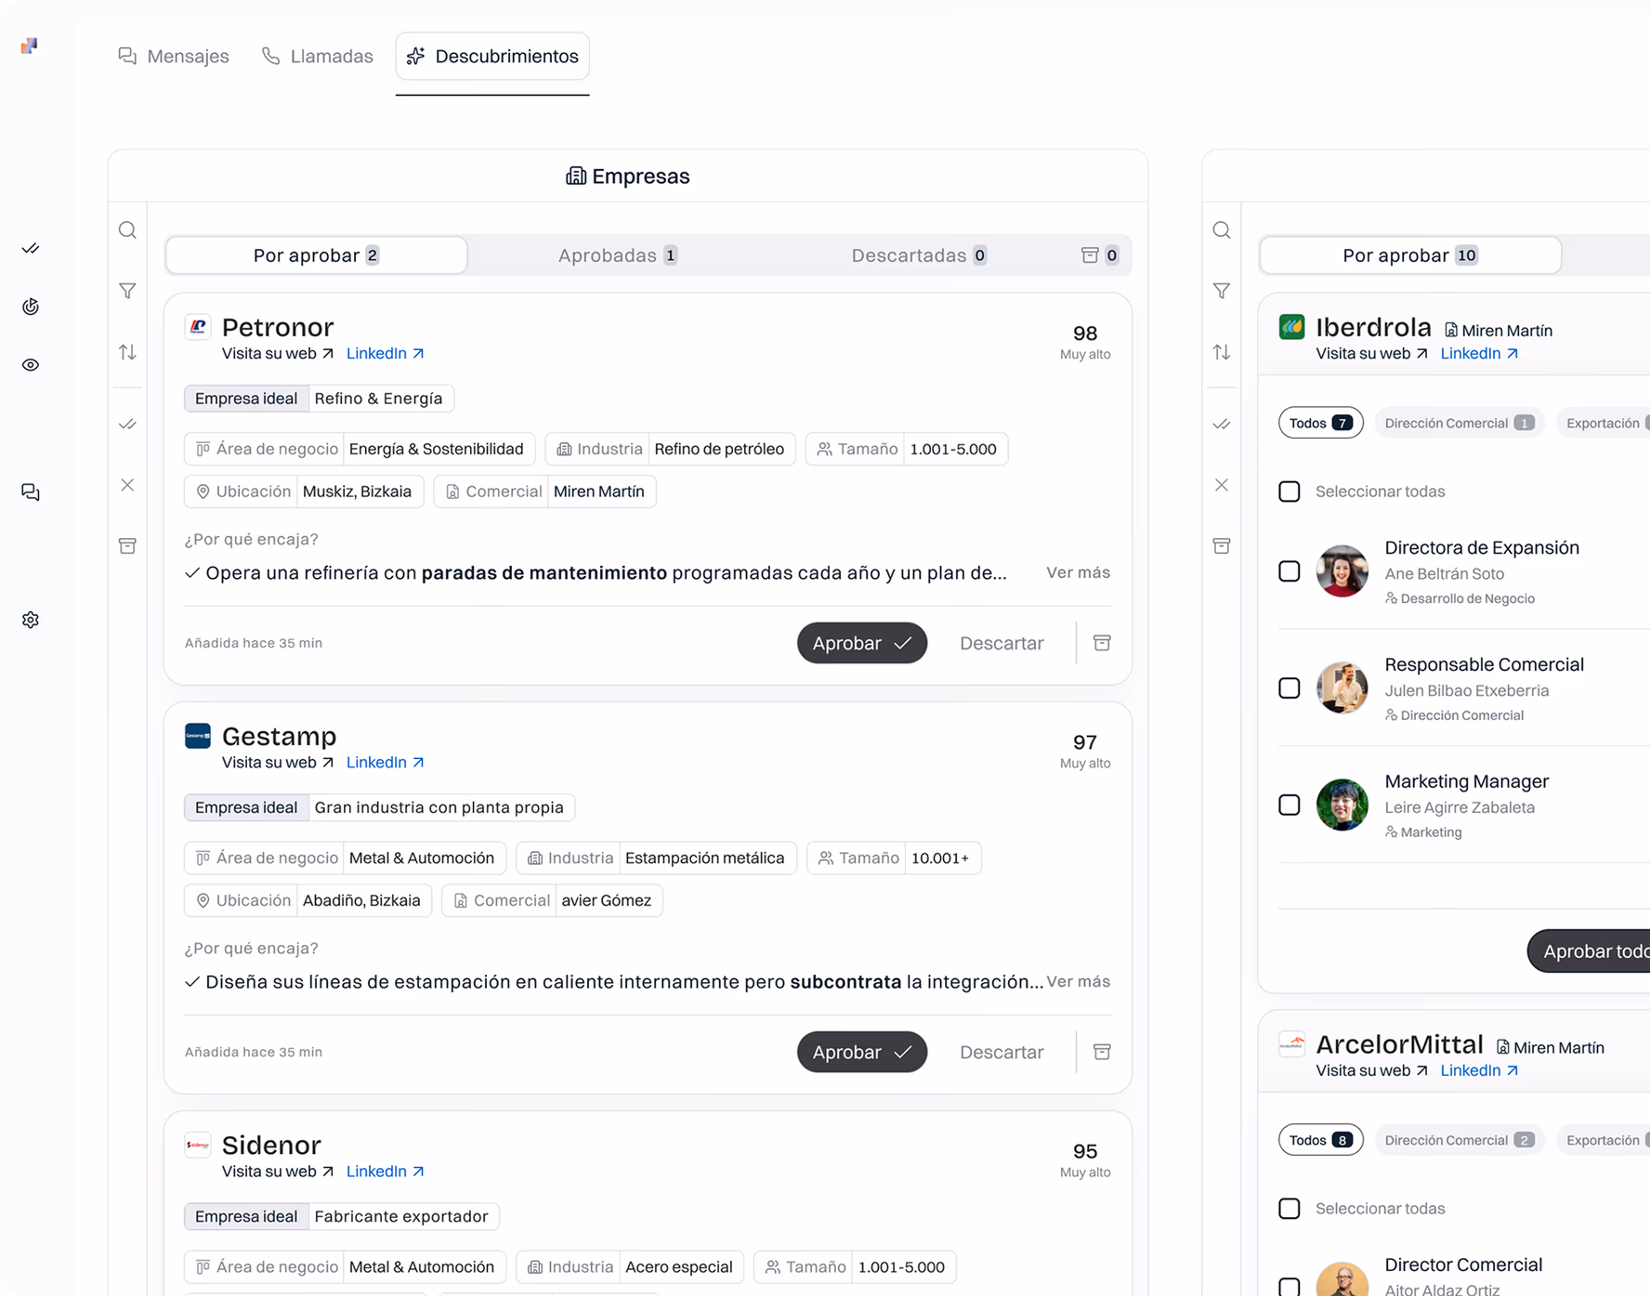Viewport: 1650px width, 1297px height.
Task: Click double-check approve icon in Empresas sidebar
Action: coord(127,425)
